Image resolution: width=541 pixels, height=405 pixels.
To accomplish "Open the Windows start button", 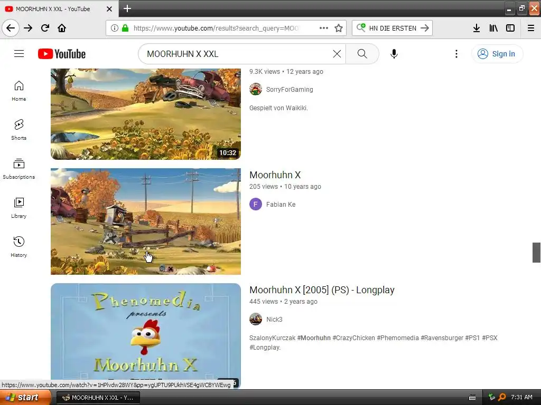I will (x=25, y=397).
